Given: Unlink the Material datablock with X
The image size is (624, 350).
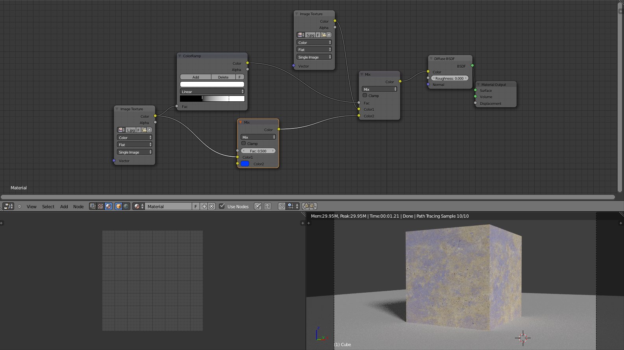Looking at the screenshot, I should pyautogui.click(x=211, y=206).
